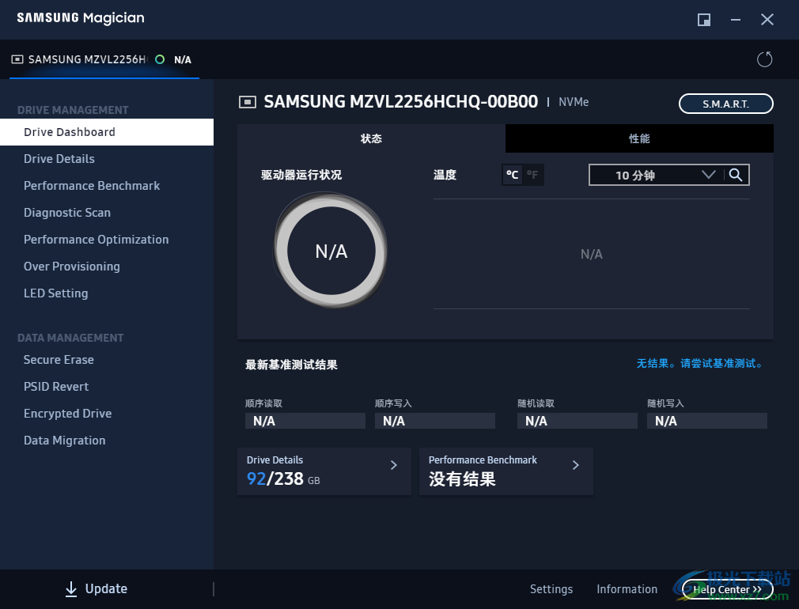The width and height of the screenshot is (799, 609).
Task: Open Secure Erase page
Action: click(x=107, y=360)
